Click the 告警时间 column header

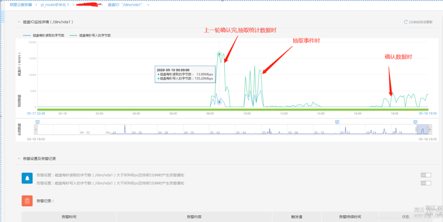(x=69, y=217)
